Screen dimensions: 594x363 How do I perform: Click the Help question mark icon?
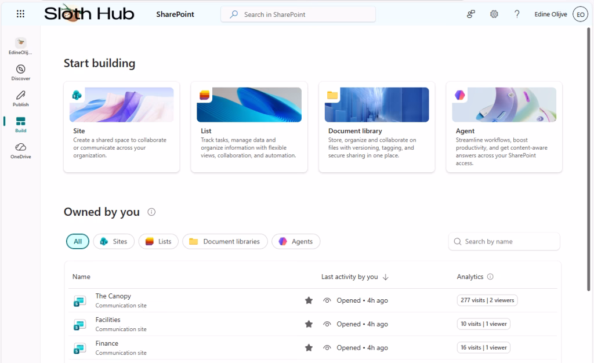tap(517, 14)
